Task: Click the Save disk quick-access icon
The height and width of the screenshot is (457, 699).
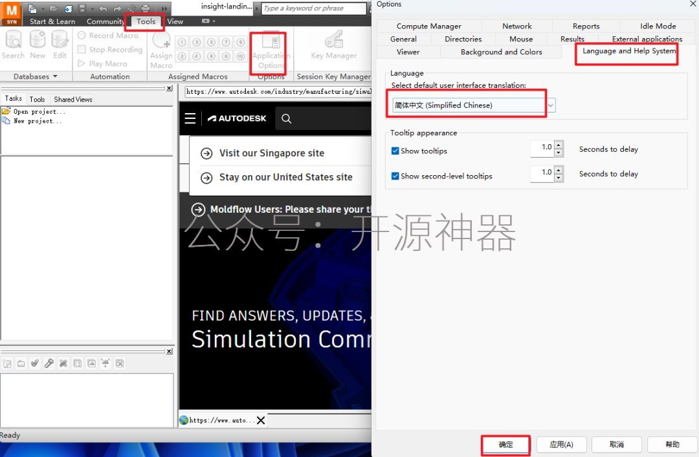Action: (x=82, y=8)
